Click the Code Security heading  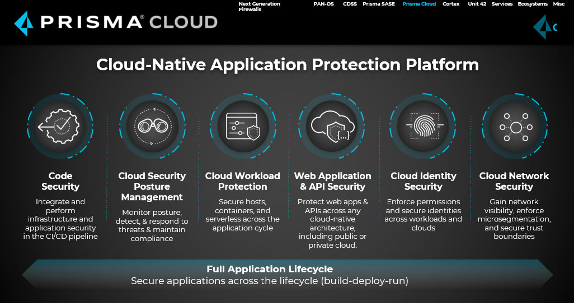tap(60, 181)
